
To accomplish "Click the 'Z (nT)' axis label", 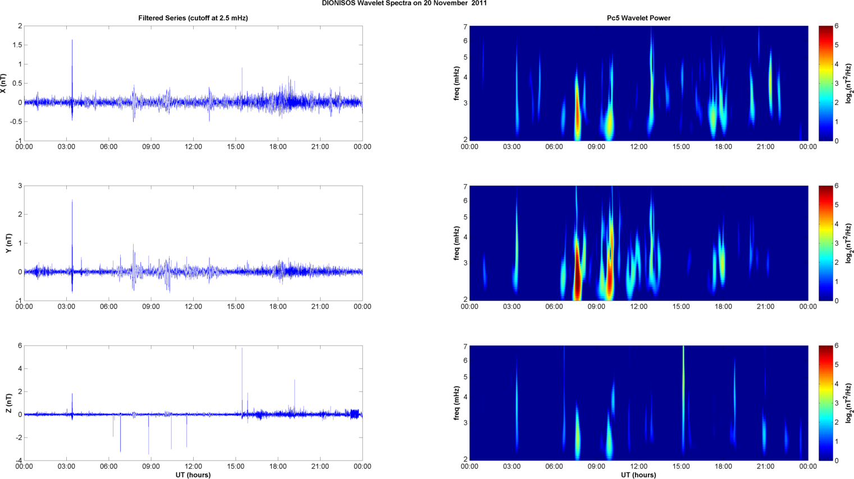I will [8, 403].
